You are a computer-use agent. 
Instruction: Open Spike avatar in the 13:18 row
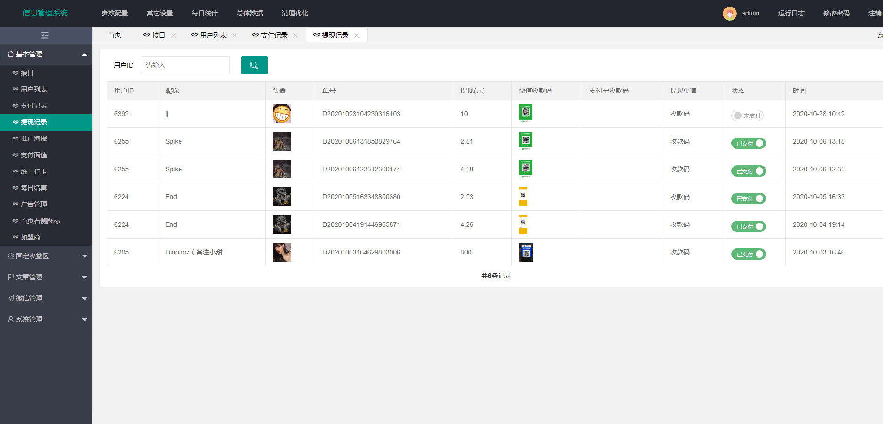[x=282, y=141]
